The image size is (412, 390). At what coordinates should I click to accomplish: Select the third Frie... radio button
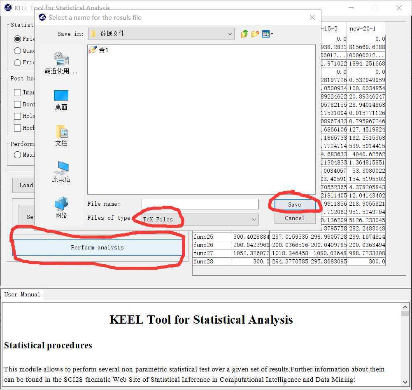point(17,62)
